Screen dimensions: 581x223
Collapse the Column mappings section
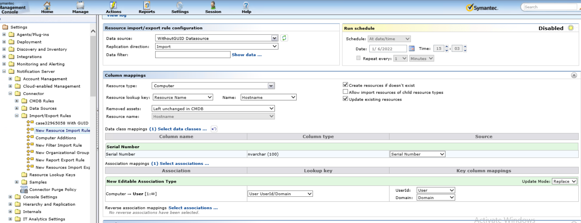574,75
